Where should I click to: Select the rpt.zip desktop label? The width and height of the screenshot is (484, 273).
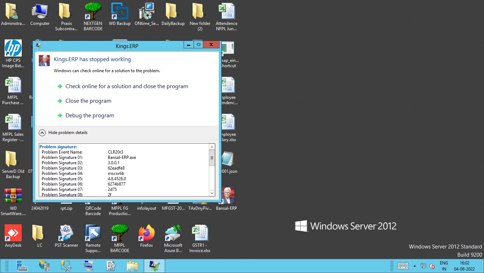pyautogui.click(x=66, y=208)
